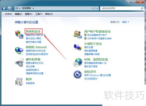Screen dimensions: 146x106
Task: Click 更改桌面背景 link
Action: click(91, 51)
